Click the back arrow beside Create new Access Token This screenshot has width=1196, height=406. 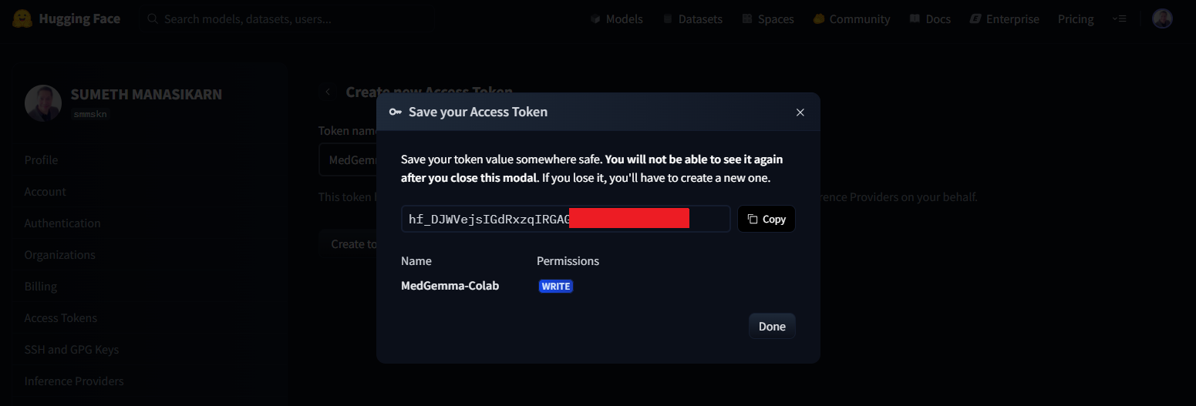pyautogui.click(x=328, y=92)
